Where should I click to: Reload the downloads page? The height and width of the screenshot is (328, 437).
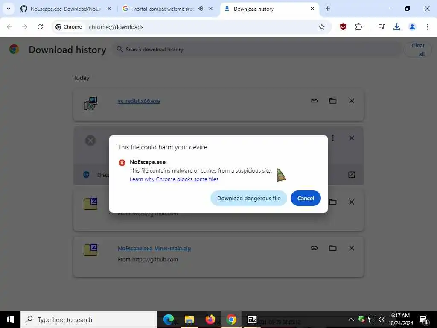[x=40, y=27]
